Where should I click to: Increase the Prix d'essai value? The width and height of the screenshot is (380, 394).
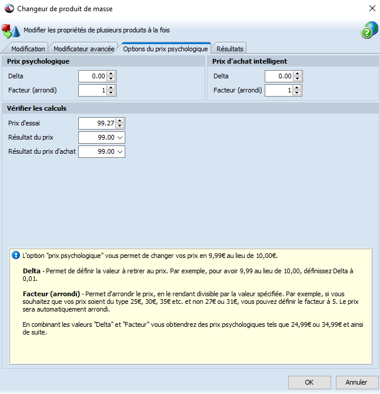120,121
